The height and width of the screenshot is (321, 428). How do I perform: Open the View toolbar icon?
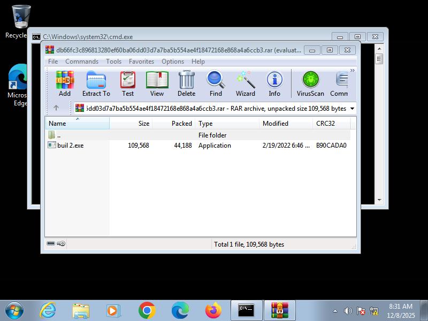coord(157,83)
